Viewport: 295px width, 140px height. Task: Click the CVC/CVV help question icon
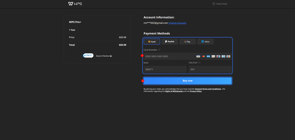coord(199,63)
